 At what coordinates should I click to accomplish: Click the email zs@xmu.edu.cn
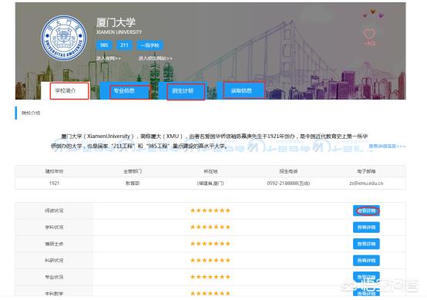pos(366,183)
